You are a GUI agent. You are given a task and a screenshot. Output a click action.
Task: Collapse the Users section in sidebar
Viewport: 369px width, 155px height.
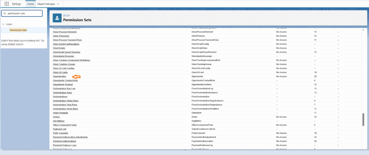point(4,24)
